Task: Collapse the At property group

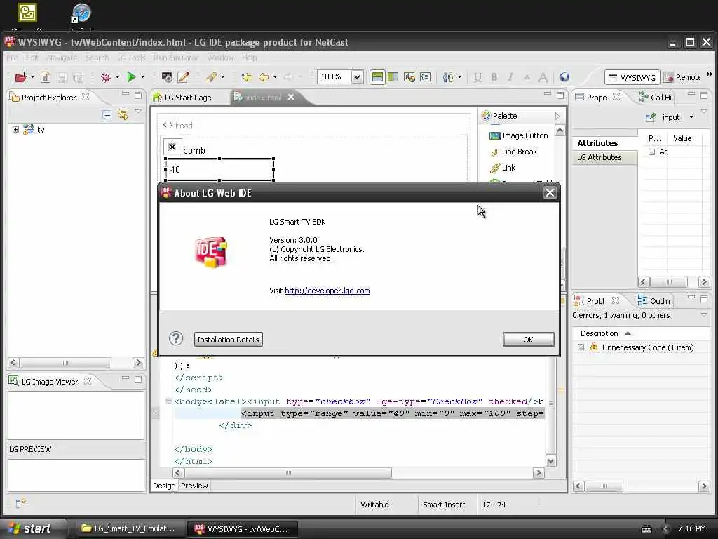Action: pos(651,152)
